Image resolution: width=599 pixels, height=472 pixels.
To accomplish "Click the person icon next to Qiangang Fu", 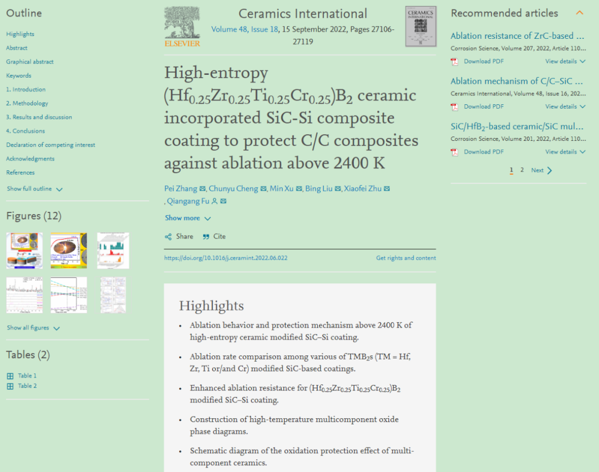I will coord(215,201).
